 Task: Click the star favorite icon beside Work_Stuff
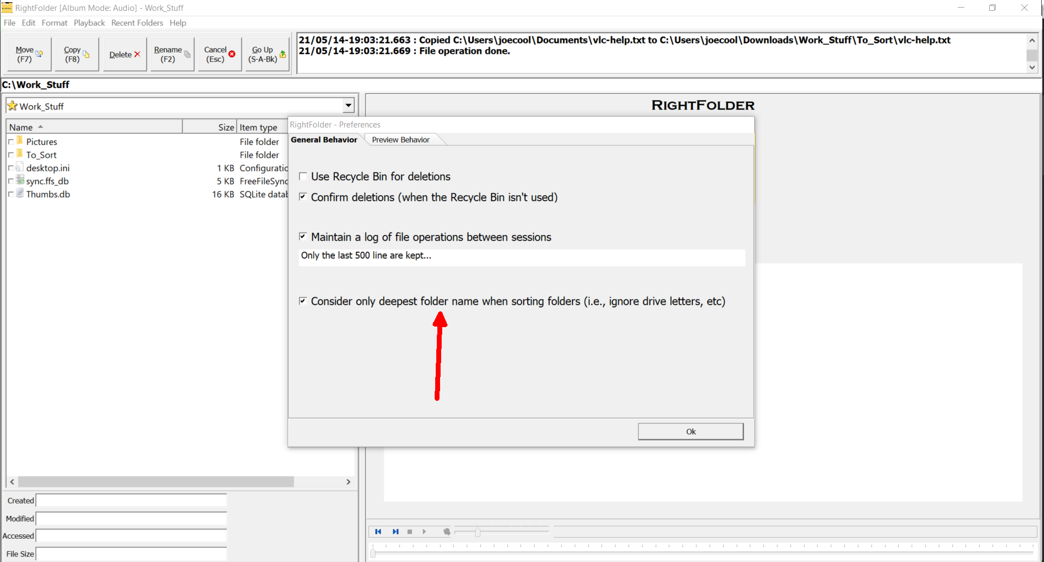pyautogui.click(x=12, y=106)
